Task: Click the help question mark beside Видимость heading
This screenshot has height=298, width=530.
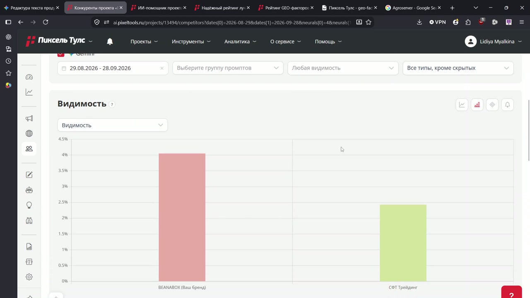Action: pyautogui.click(x=112, y=104)
